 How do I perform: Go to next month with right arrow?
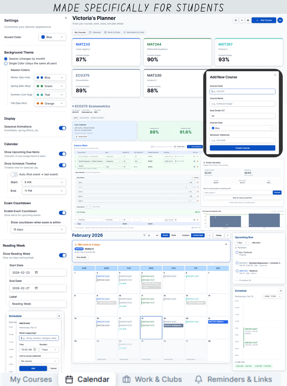(228, 235)
